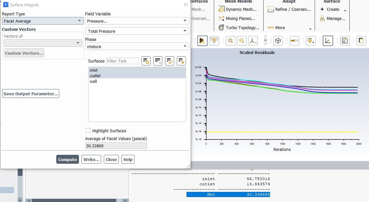This screenshot has height=202, width=369.
Task: Open the axes orientation view tool
Action: [x=252, y=41]
